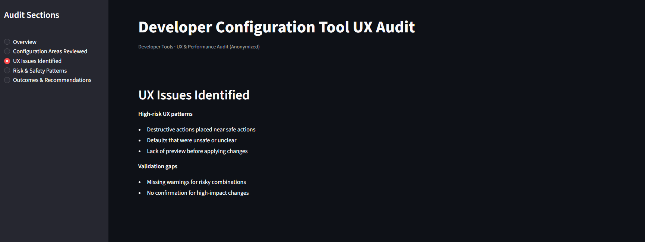Click the Developer Configuration Tool UX Audit title
The image size is (645, 242).
point(276,27)
